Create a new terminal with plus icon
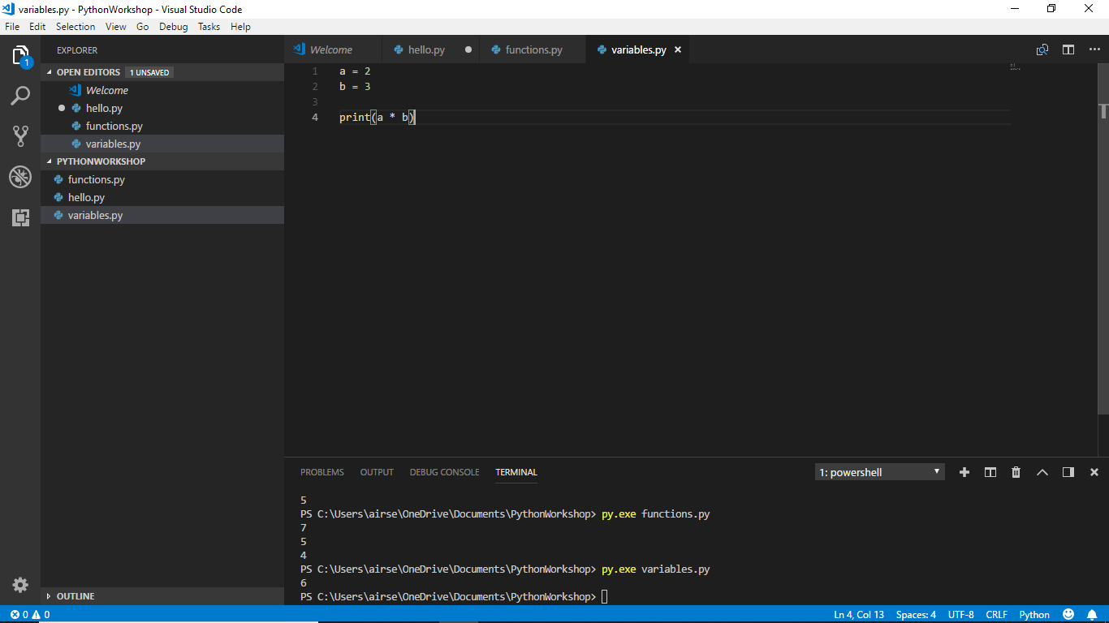This screenshot has width=1109, height=623. tap(964, 472)
